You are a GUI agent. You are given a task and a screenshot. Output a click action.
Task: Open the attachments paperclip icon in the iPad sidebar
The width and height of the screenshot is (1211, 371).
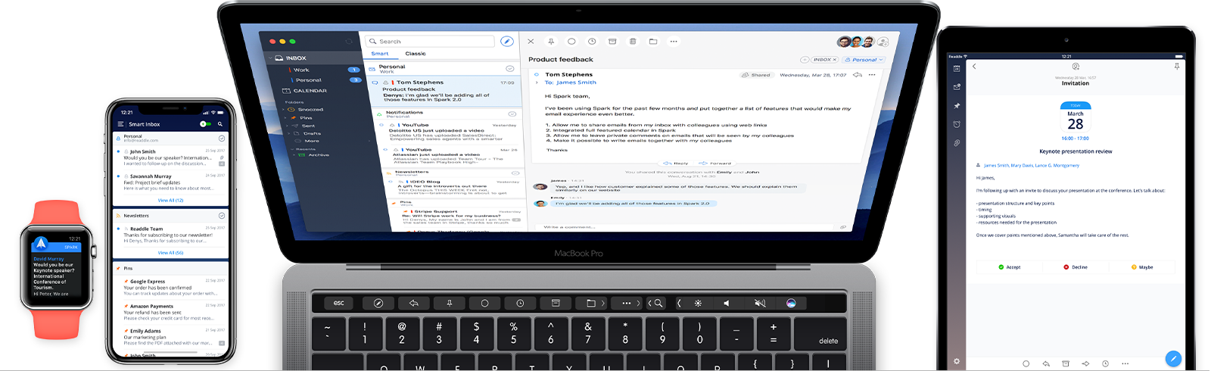pyautogui.click(x=957, y=143)
